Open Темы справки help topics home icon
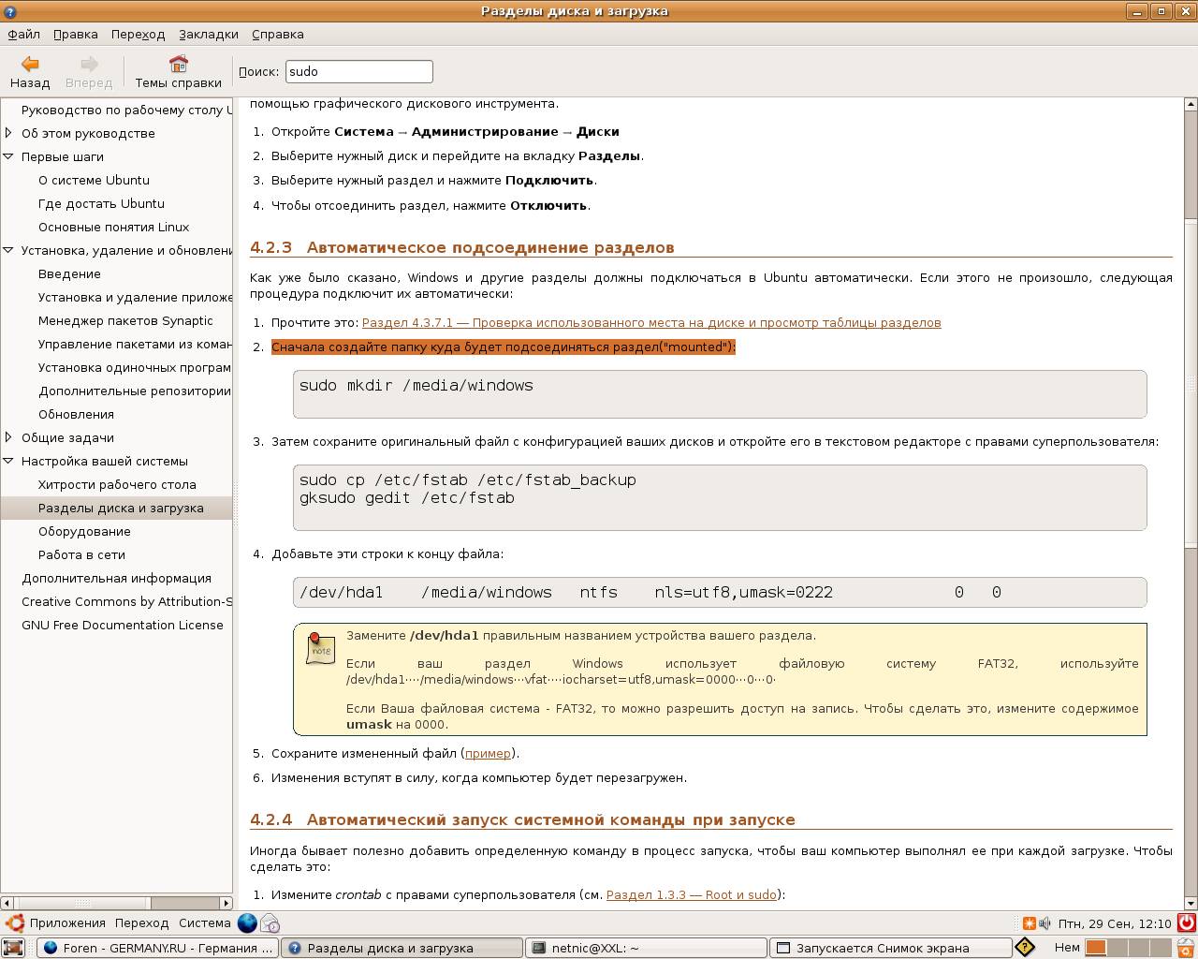Image resolution: width=1198 pixels, height=959 pixels. [x=178, y=71]
